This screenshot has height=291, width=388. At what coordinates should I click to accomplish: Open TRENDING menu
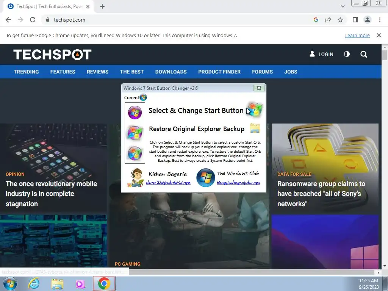pyautogui.click(x=26, y=72)
